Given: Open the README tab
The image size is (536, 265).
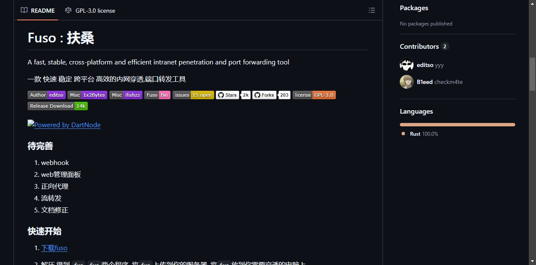Looking at the screenshot, I should (38, 10).
